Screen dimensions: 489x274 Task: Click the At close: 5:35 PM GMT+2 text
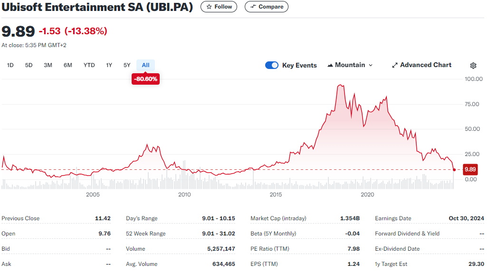coord(34,45)
